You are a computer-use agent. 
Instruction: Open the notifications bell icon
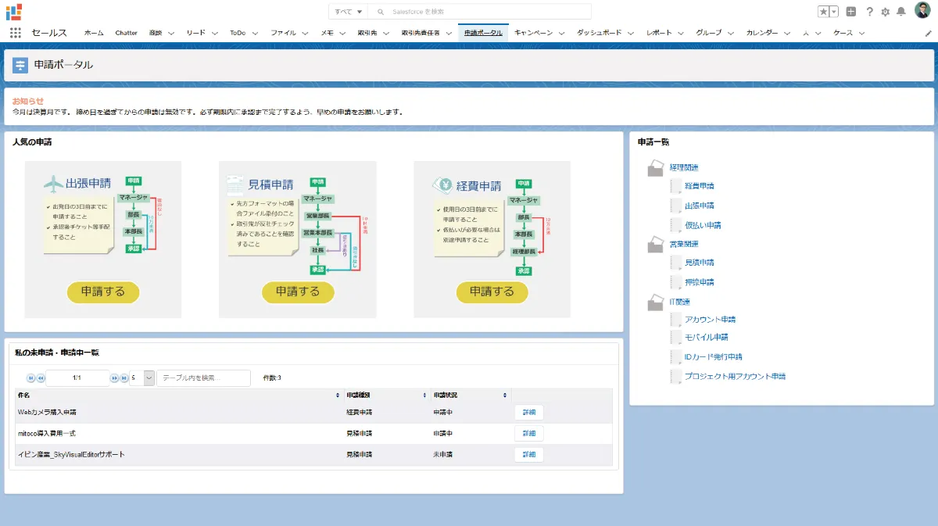[900, 12]
